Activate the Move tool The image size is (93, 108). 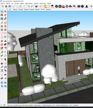click(x=2, y=41)
